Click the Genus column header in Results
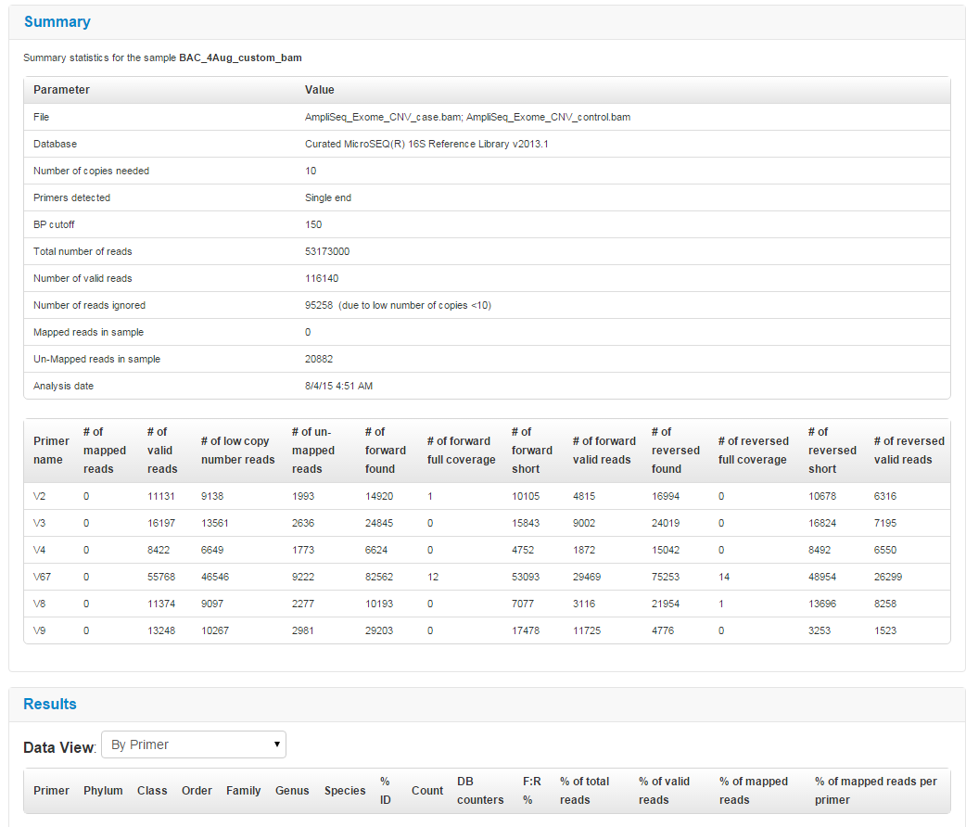The image size is (966, 827). coord(292,791)
